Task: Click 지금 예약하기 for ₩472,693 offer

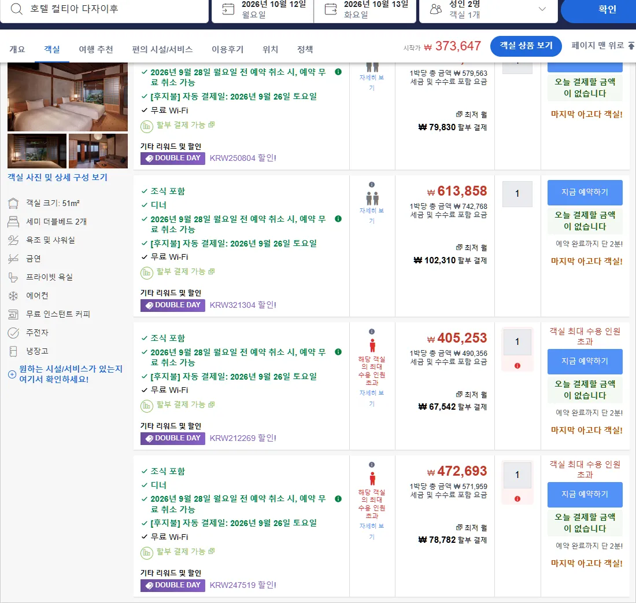Action: click(585, 495)
